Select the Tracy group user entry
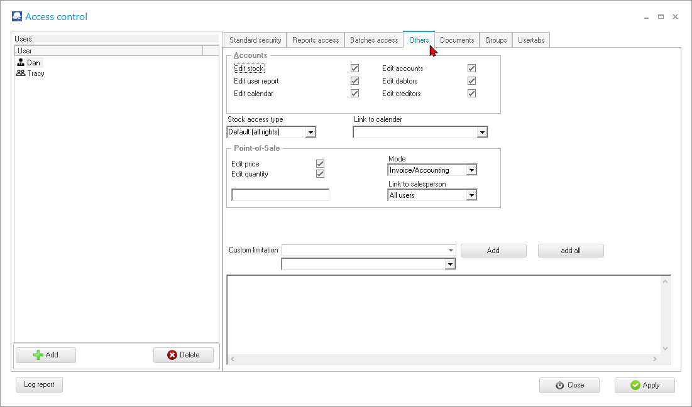Image resolution: width=692 pixels, height=407 pixels. tap(35, 73)
